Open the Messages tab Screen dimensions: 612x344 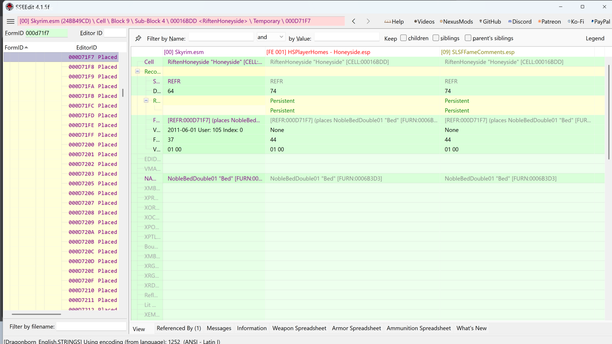coord(219,328)
